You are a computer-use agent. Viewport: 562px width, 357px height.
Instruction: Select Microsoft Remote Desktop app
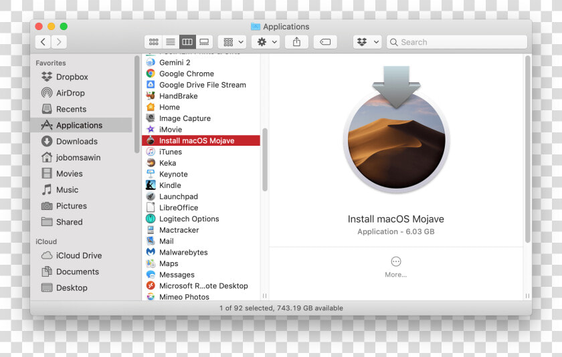[201, 285]
